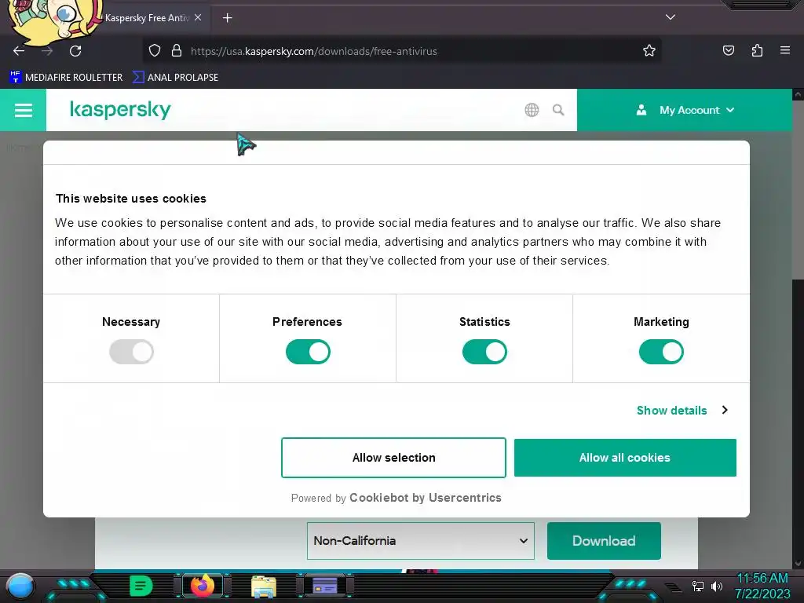Viewport: 804px width, 603px height.
Task: Disable the Statistics cookies switch
Action: click(x=484, y=352)
